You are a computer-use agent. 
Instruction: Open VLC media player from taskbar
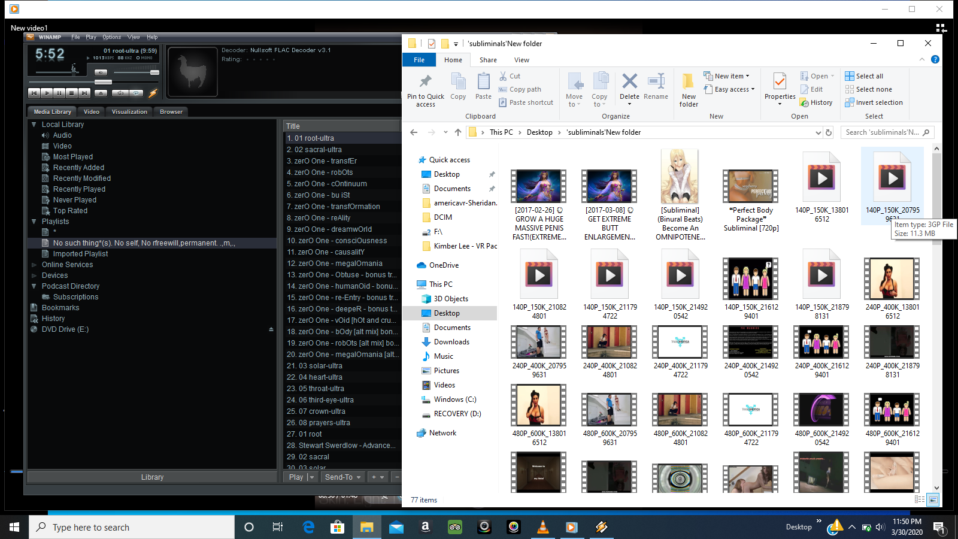pyautogui.click(x=543, y=527)
